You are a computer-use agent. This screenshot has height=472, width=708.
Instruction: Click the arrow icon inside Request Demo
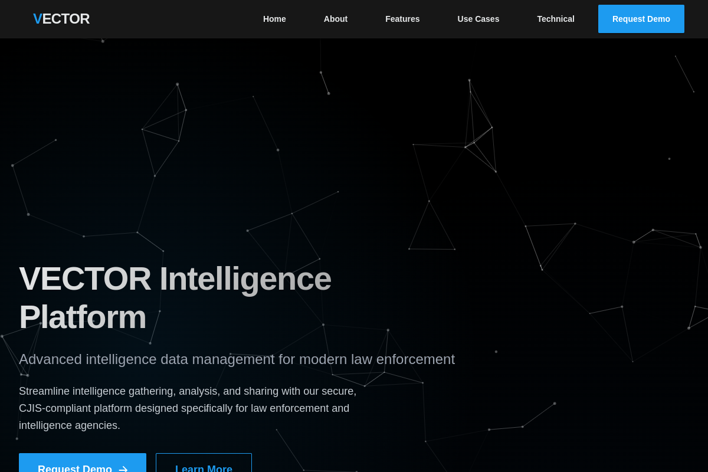123,469
